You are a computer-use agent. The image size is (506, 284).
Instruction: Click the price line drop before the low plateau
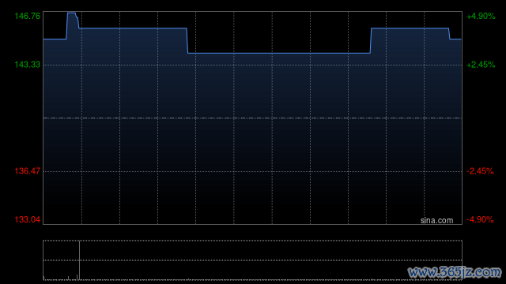[187, 40]
